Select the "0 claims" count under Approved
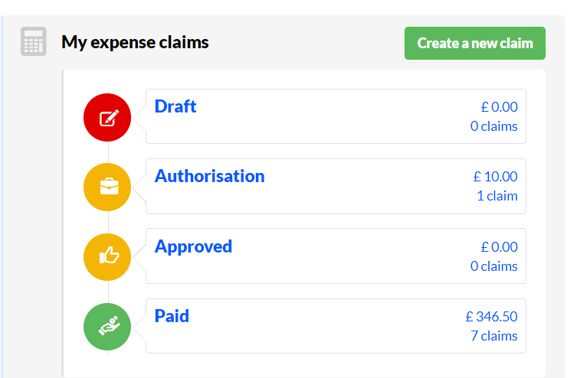 pos(493,266)
